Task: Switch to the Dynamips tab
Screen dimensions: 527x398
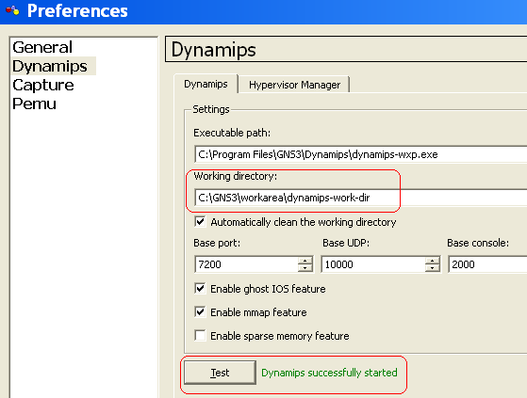Action: pyautogui.click(x=206, y=84)
